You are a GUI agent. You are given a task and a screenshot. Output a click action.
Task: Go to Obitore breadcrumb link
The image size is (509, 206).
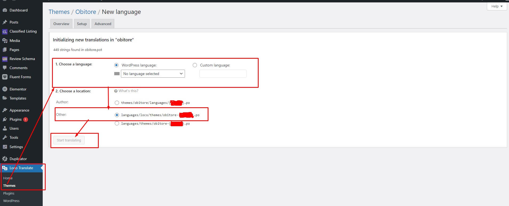click(x=86, y=12)
